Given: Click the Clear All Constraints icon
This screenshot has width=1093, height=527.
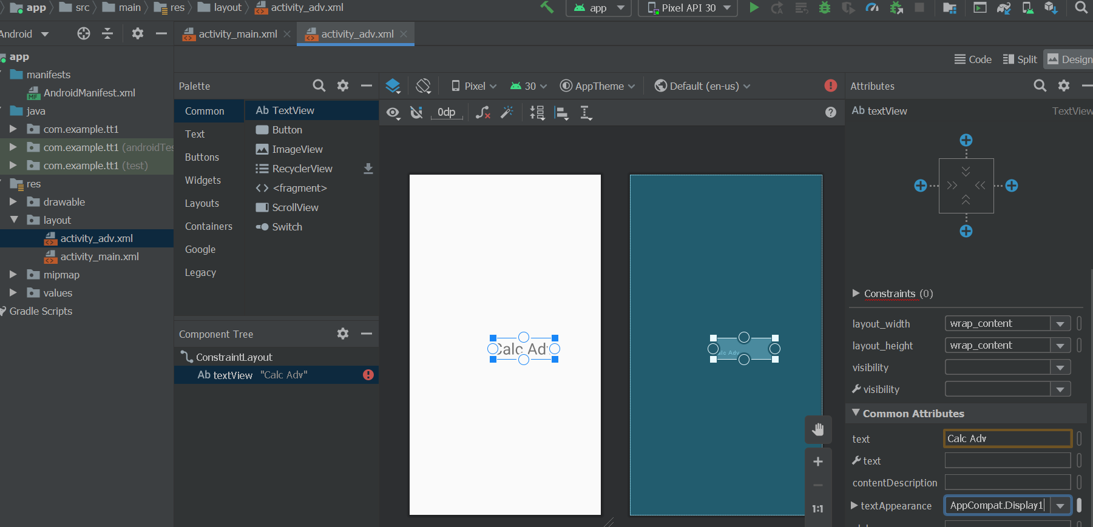Looking at the screenshot, I should [x=483, y=112].
